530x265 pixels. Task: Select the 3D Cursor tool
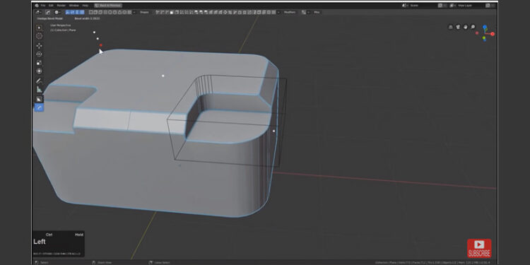[x=39, y=36]
